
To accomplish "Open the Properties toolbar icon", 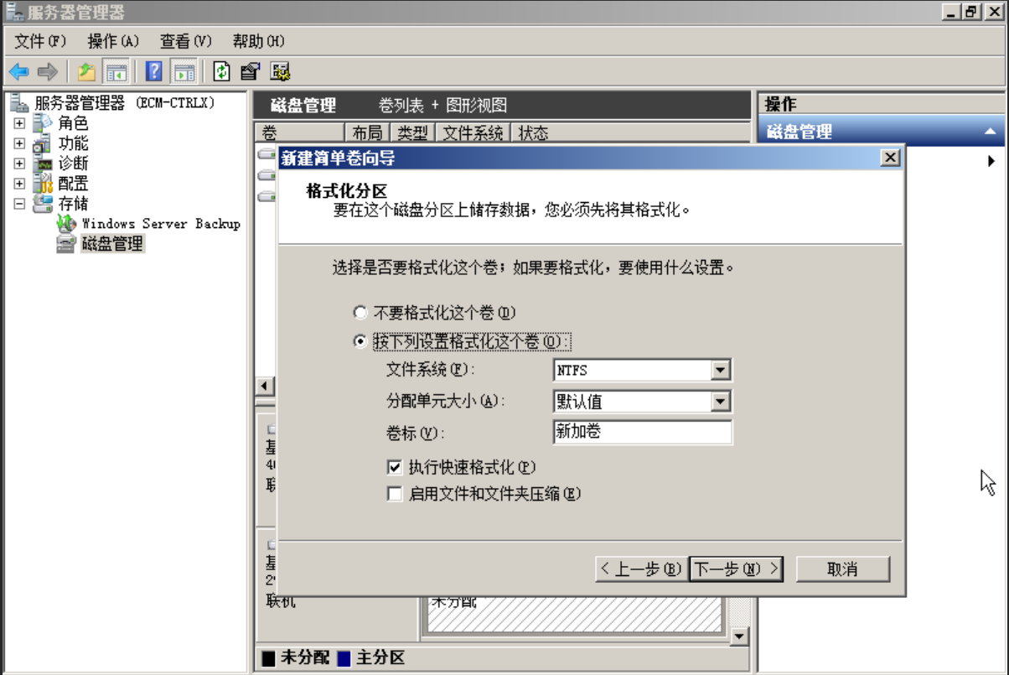I will [x=250, y=72].
